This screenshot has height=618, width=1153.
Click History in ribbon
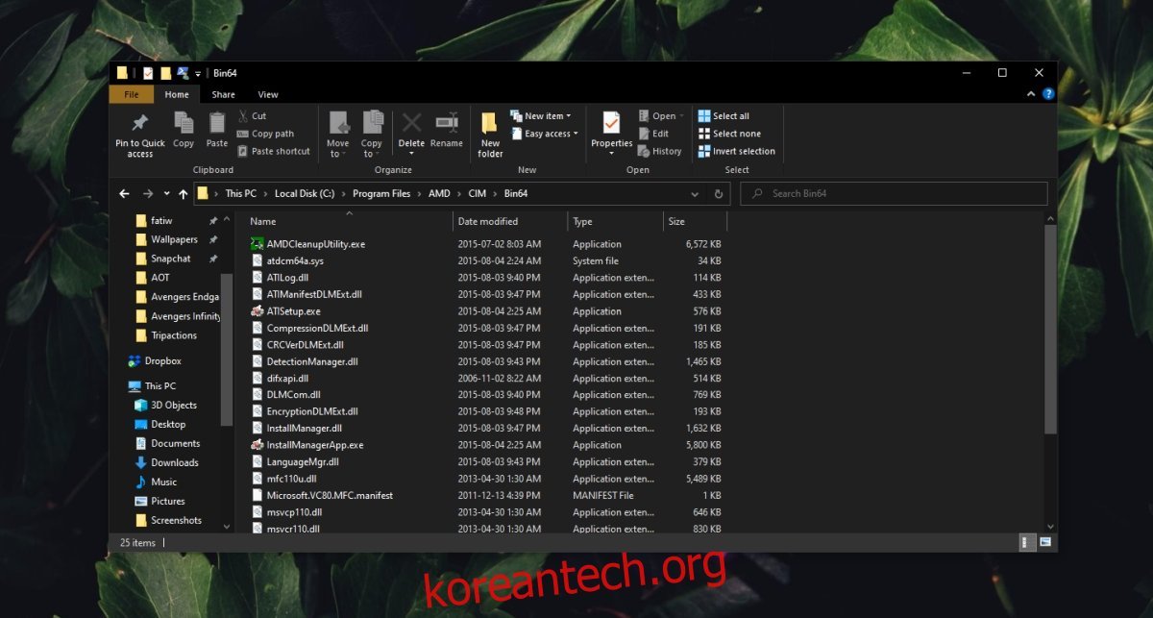(x=660, y=151)
